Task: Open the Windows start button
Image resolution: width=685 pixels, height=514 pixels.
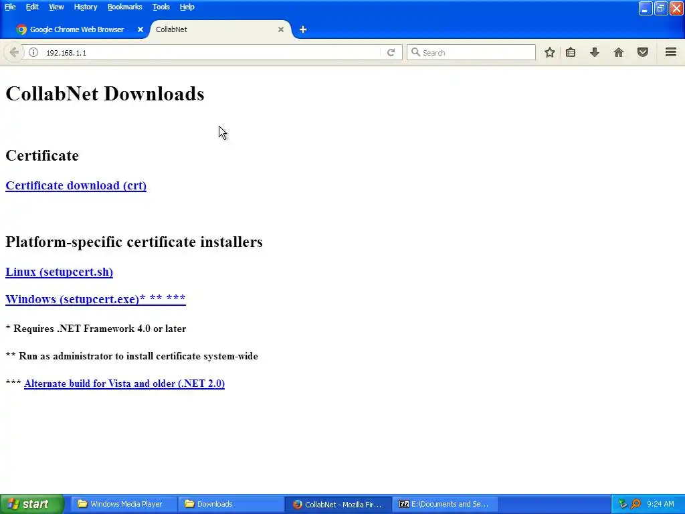Action: (x=31, y=504)
